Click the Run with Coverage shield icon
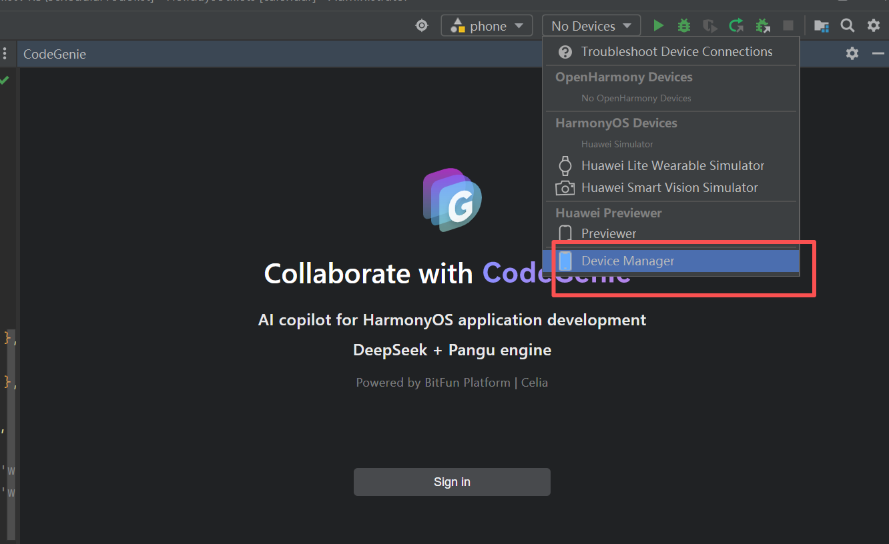This screenshot has height=544, width=889. pyautogui.click(x=710, y=26)
